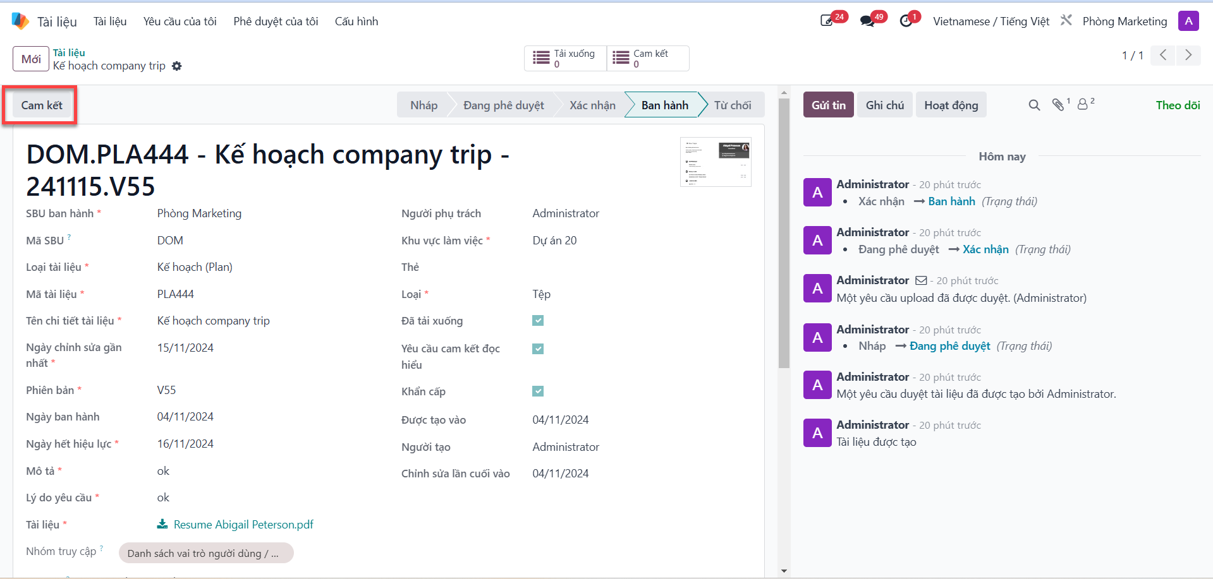Open the Cấu hình menu

pos(357,21)
